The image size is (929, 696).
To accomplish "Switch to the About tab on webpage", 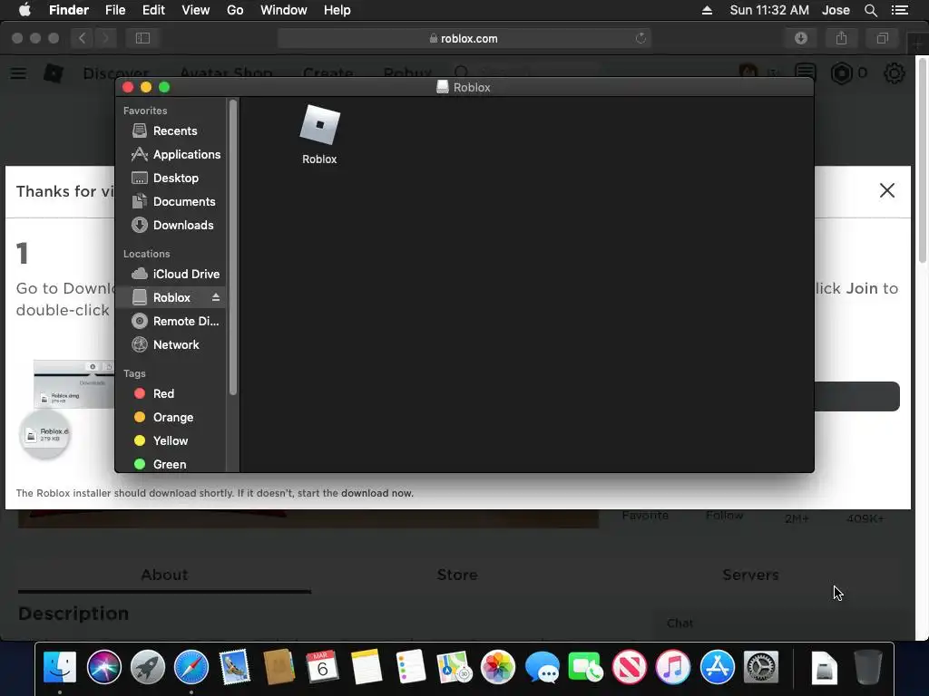I will pyautogui.click(x=164, y=575).
